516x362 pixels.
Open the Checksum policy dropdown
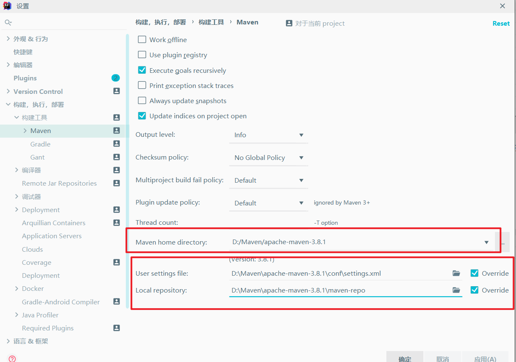[x=269, y=158]
